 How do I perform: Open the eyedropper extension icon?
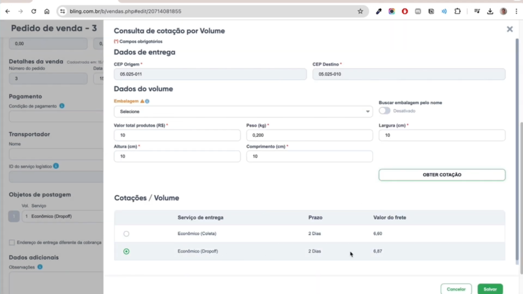pyautogui.click(x=378, y=11)
